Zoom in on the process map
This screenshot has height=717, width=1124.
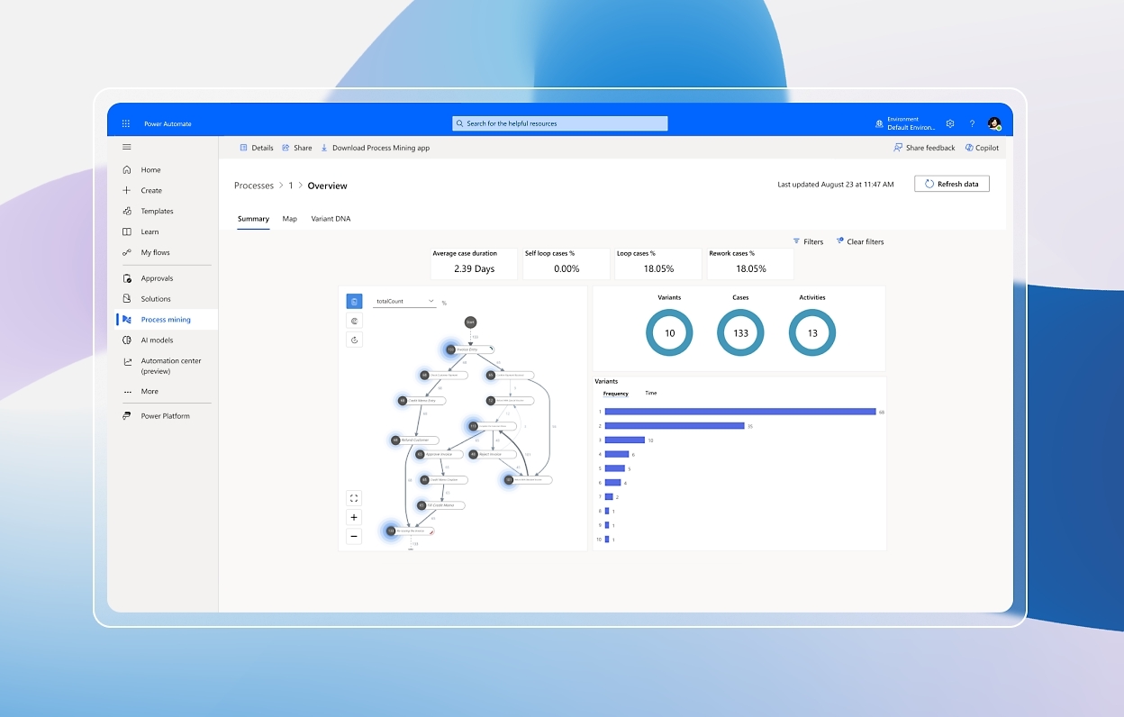354,517
